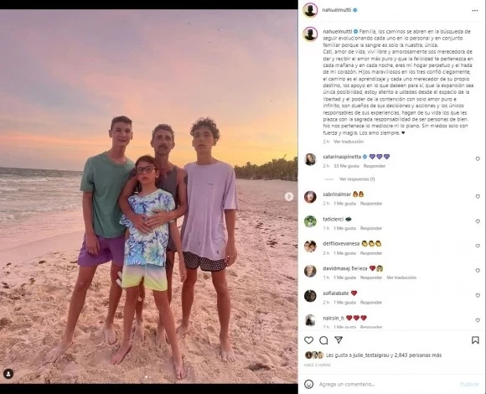Click Responder under taticlerci's comment

(371, 228)
